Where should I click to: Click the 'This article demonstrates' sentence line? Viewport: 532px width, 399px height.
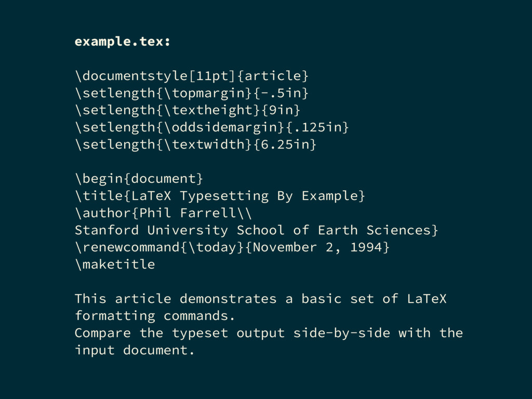pyautogui.click(x=261, y=299)
